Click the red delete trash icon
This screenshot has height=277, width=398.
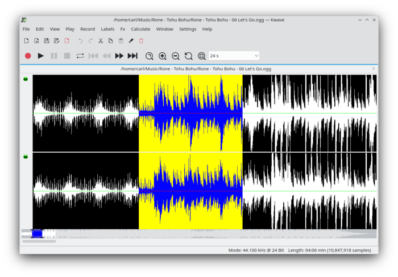tap(141, 41)
